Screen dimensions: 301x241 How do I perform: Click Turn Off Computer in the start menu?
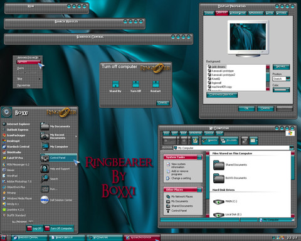(59, 228)
